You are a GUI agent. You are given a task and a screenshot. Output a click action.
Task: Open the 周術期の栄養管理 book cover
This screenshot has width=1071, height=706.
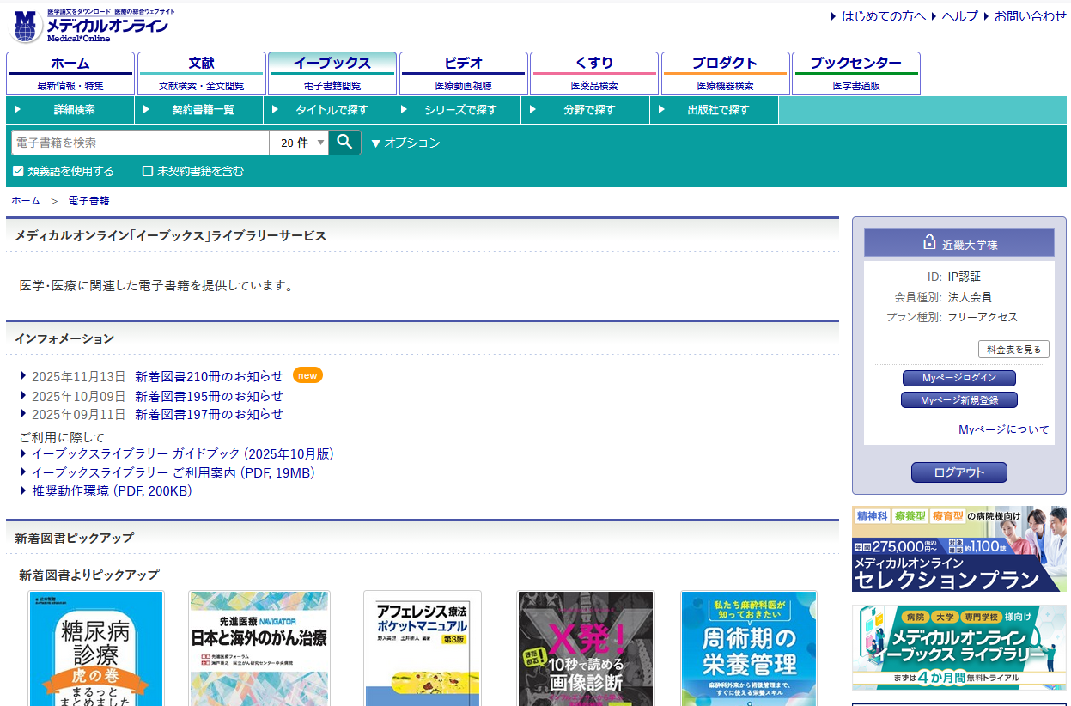pyautogui.click(x=748, y=648)
